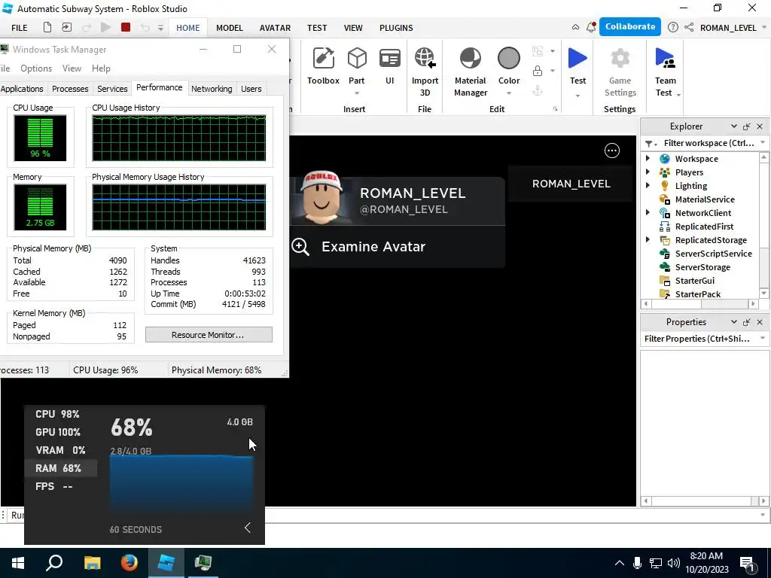Open the Part dropdown arrow

click(357, 93)
